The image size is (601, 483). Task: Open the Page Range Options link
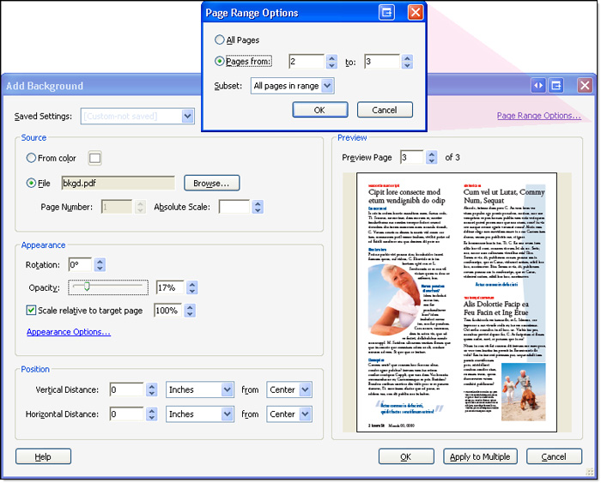pos(538,116)
